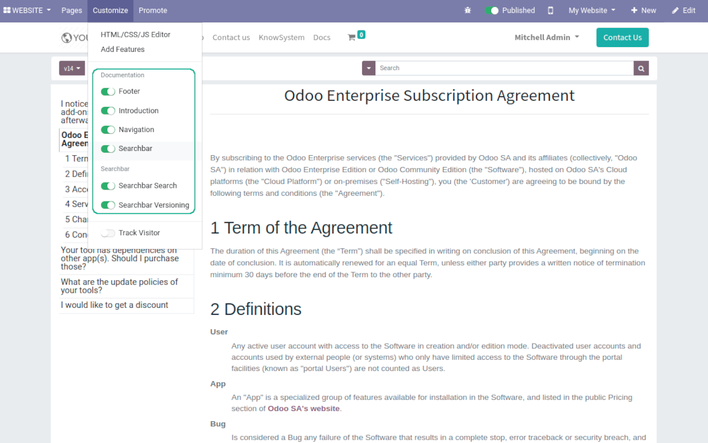Click the pencil Edit button
The height and width of the screenshot is (443, 708).
684,11
